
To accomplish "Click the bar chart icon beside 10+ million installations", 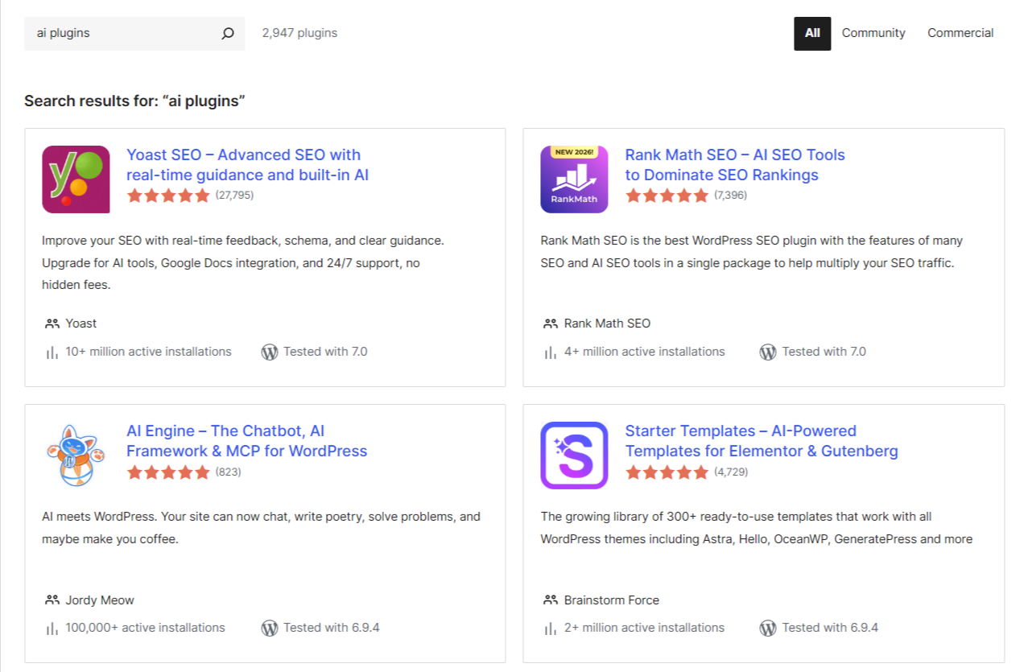I will [52, 352].
